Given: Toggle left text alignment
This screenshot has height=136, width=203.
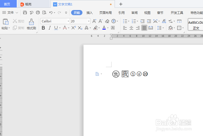Looking at the screenshot, I should point(125,28).
